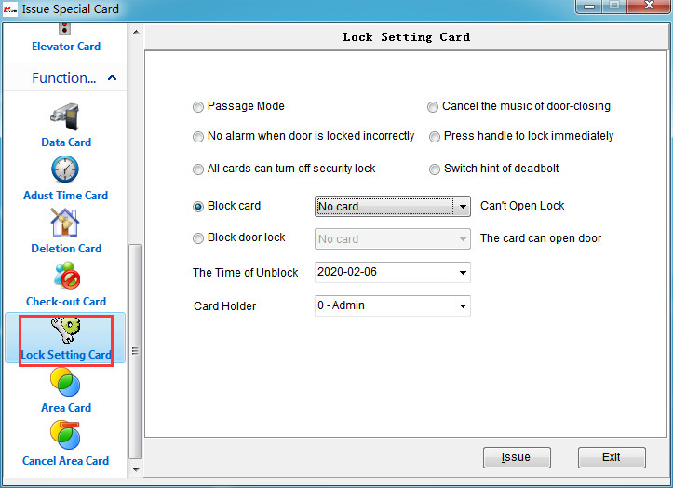The width and height of the screenshot is (673, 488).
Task: Click the Data Card label
Action: point(66,142)
